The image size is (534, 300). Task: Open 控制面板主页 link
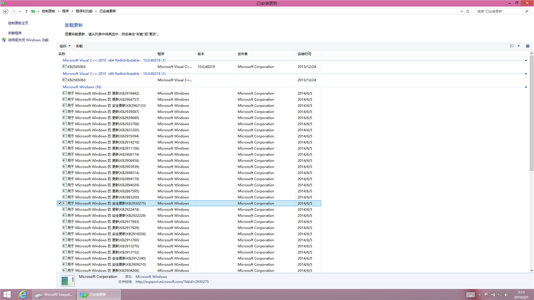pyautogui.click(x=18, y=23)
